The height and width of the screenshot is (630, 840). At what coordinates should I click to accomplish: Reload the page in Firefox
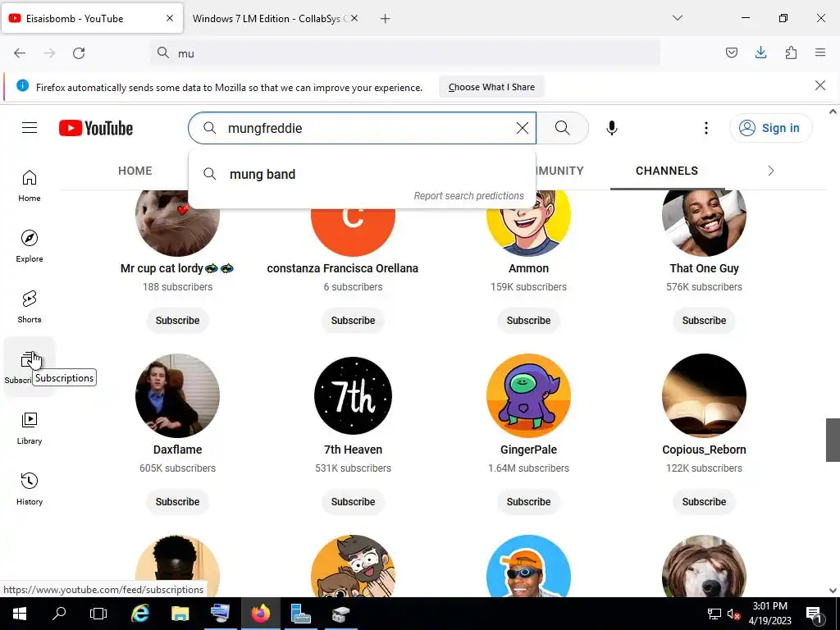(79, 53)
